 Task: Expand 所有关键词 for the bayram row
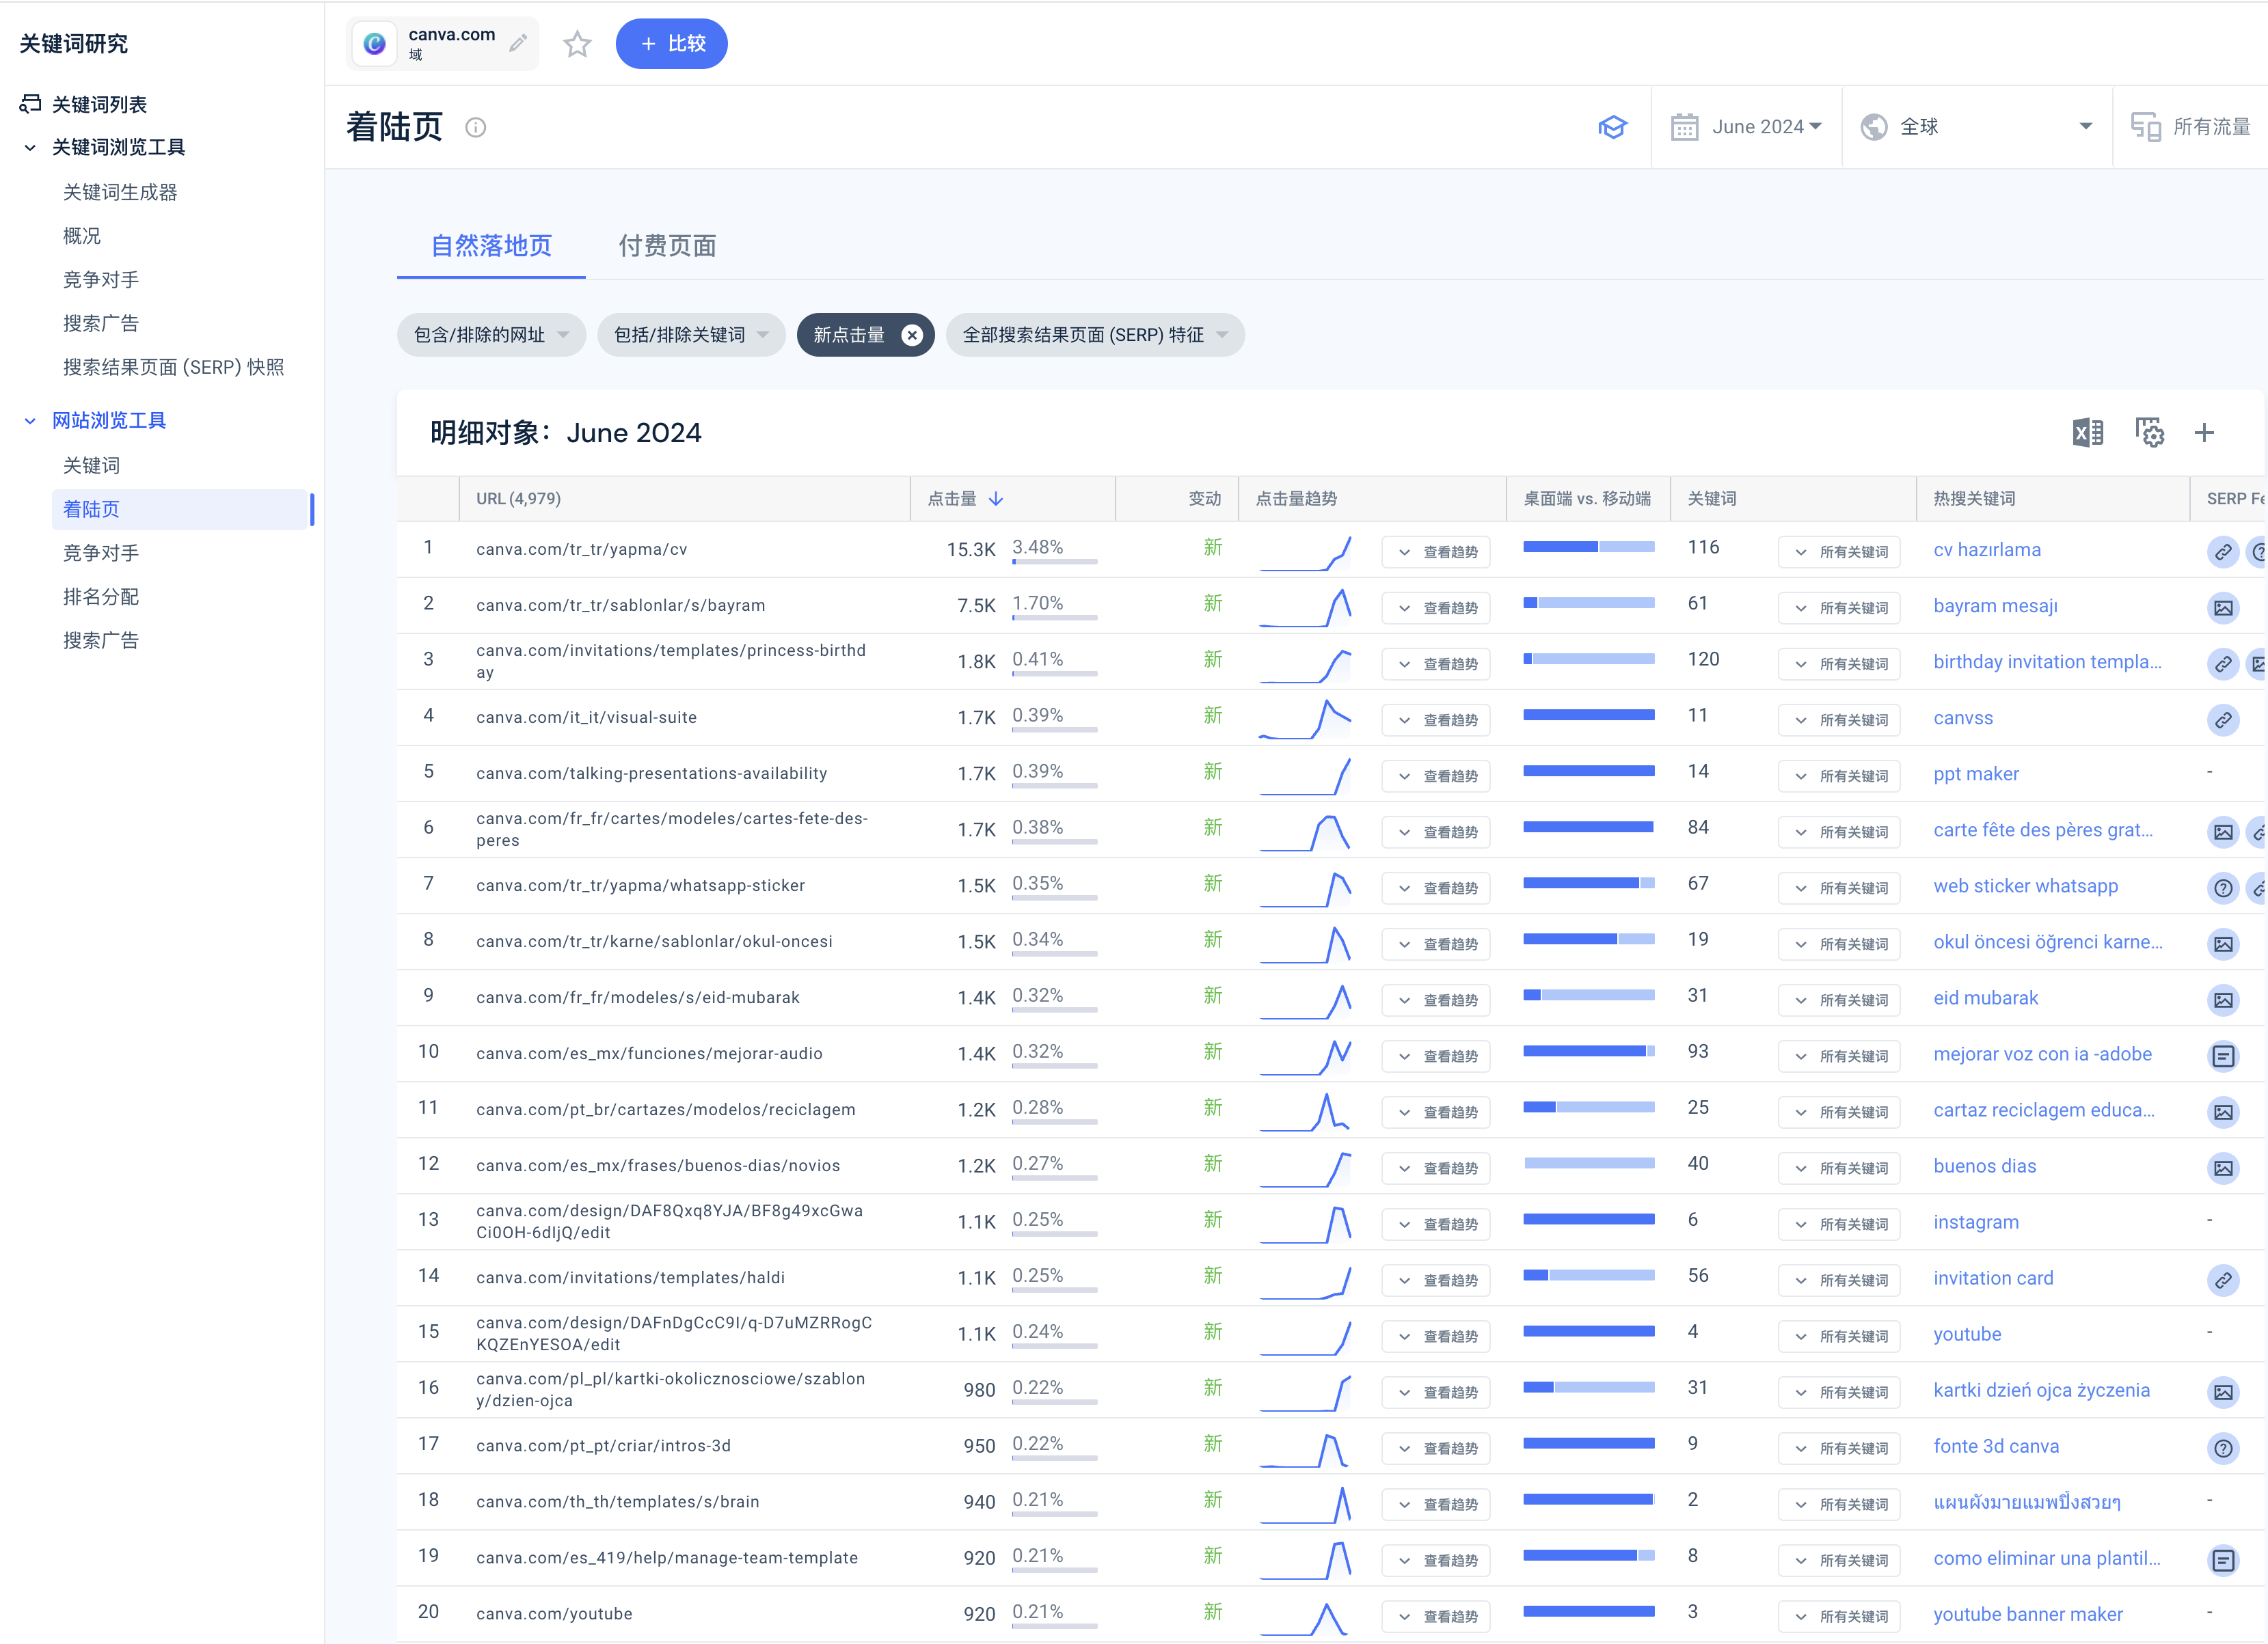1840,607
